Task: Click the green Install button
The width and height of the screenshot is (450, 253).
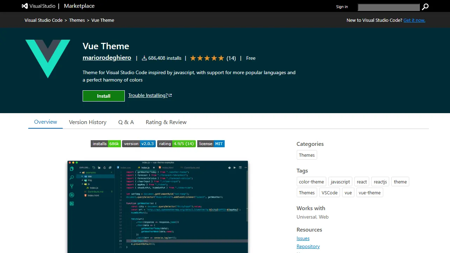Action: pyautogui.click(x=103, y=96)
